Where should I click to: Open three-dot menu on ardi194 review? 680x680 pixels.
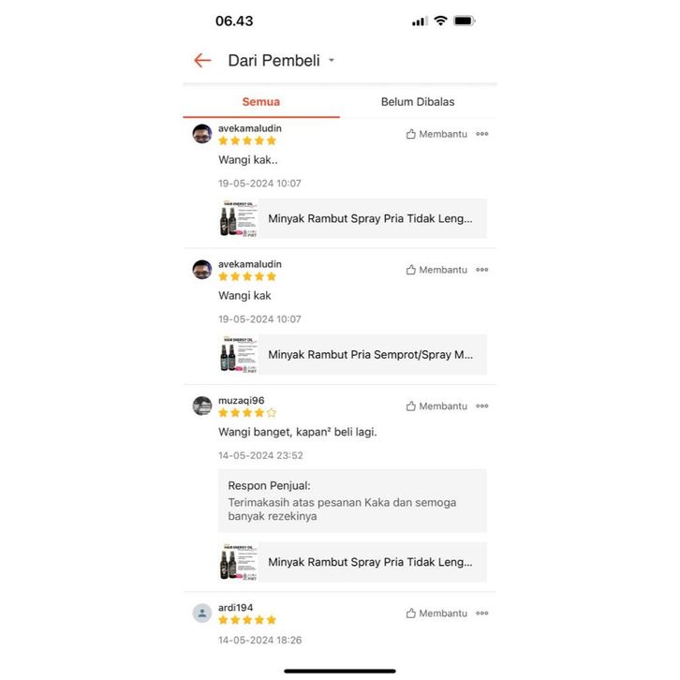click(481, 613)
